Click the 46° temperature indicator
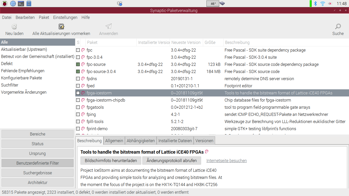Screen dimensions: 349x196 tap(213, 4)
